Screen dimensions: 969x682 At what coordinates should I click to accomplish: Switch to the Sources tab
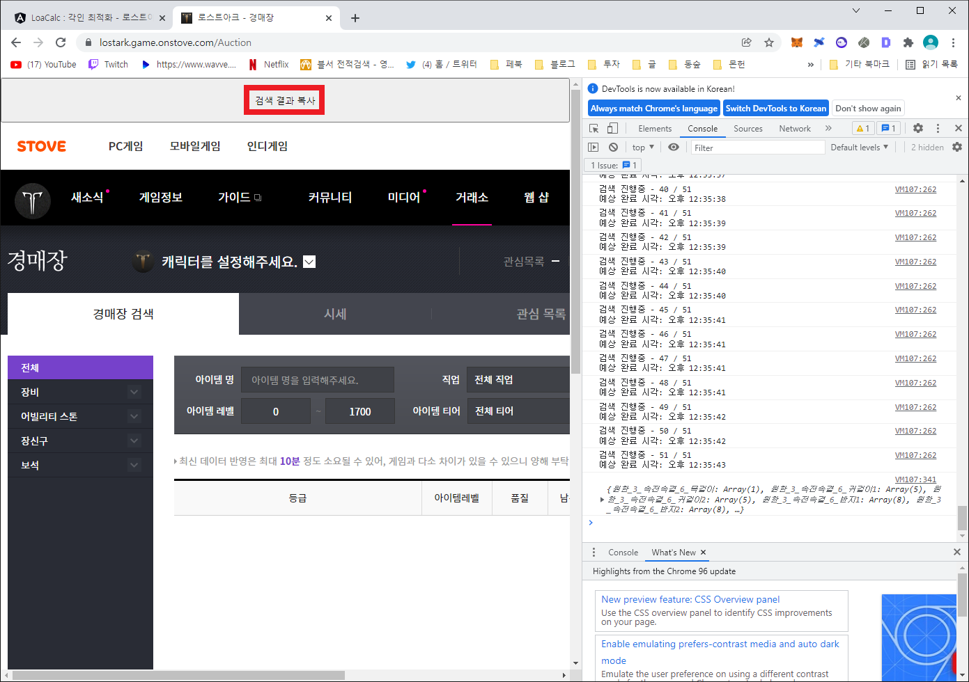coord(747,128)
